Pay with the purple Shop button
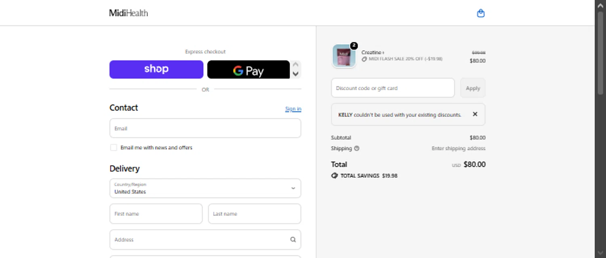Viewport: 606px width, 258px height. pyautogui.click(x=156, y=69)
